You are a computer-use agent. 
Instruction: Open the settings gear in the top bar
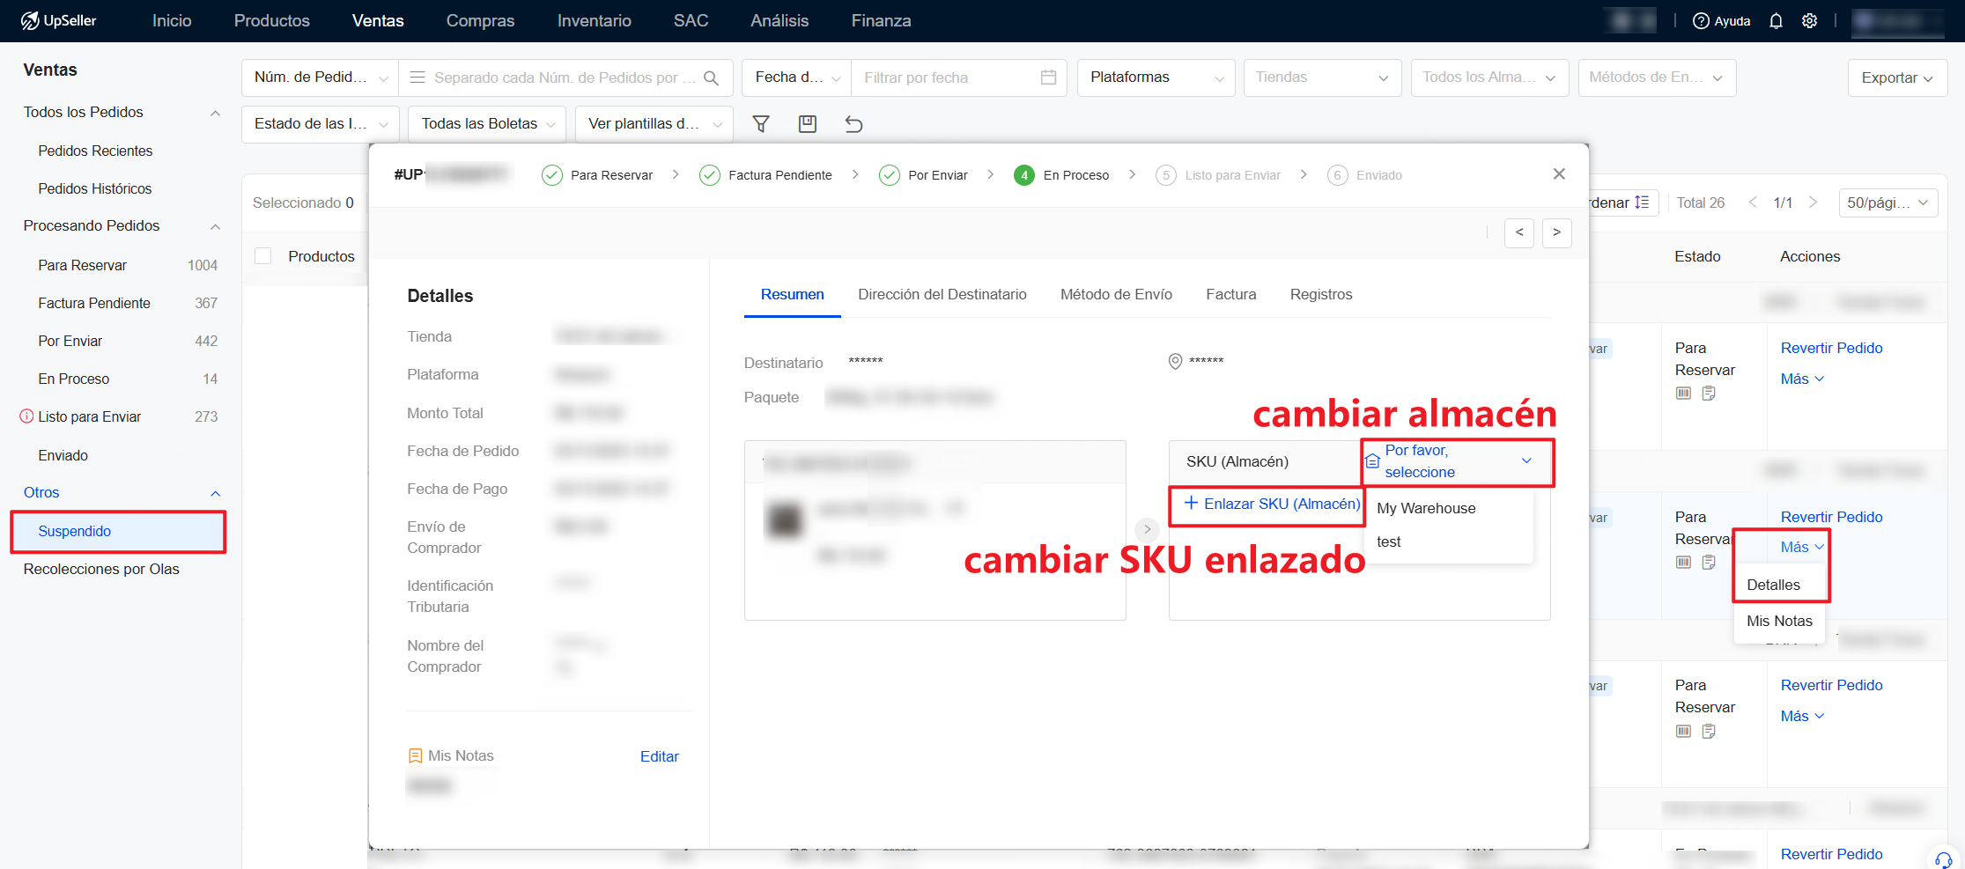pos(1809,20)
